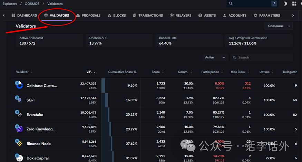Sort by Comm. column

pyautogui.click(x=185, y=72)
